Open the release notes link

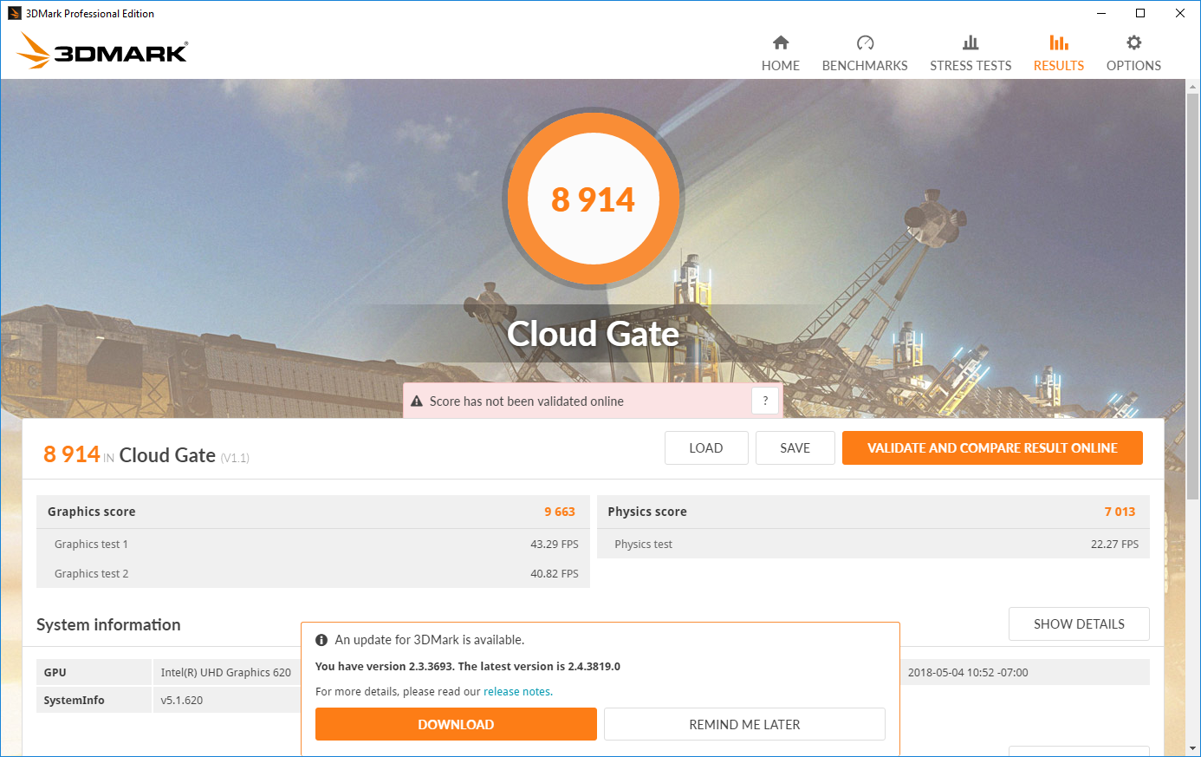(x=516, y=691)
